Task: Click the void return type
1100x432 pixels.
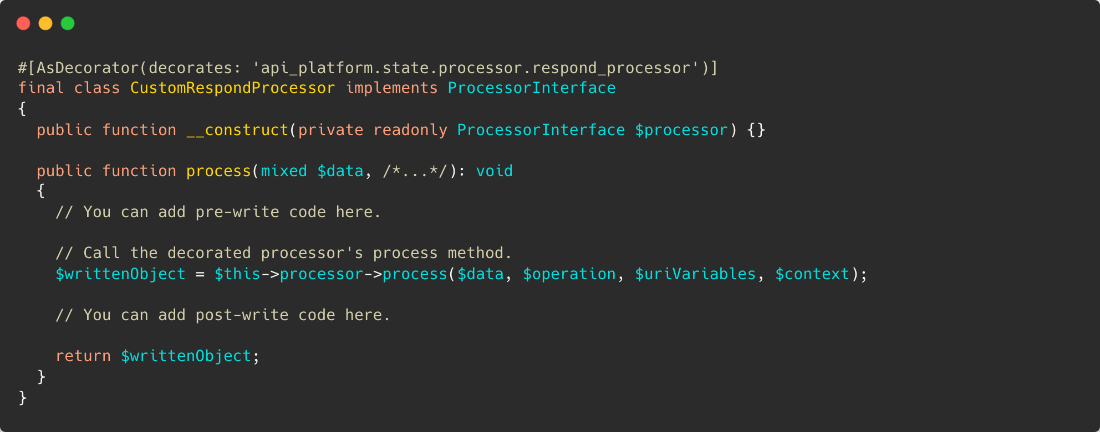Action: (494, 171)
